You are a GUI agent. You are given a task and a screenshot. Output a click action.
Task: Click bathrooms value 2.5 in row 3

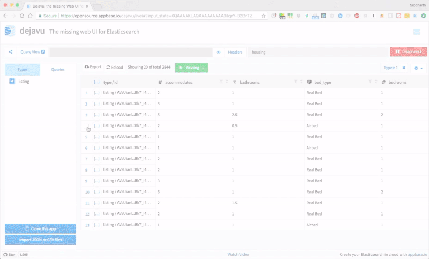tap(234, 115)
